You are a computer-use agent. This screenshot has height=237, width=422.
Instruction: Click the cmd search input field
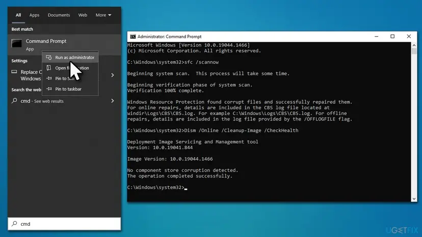64,224
